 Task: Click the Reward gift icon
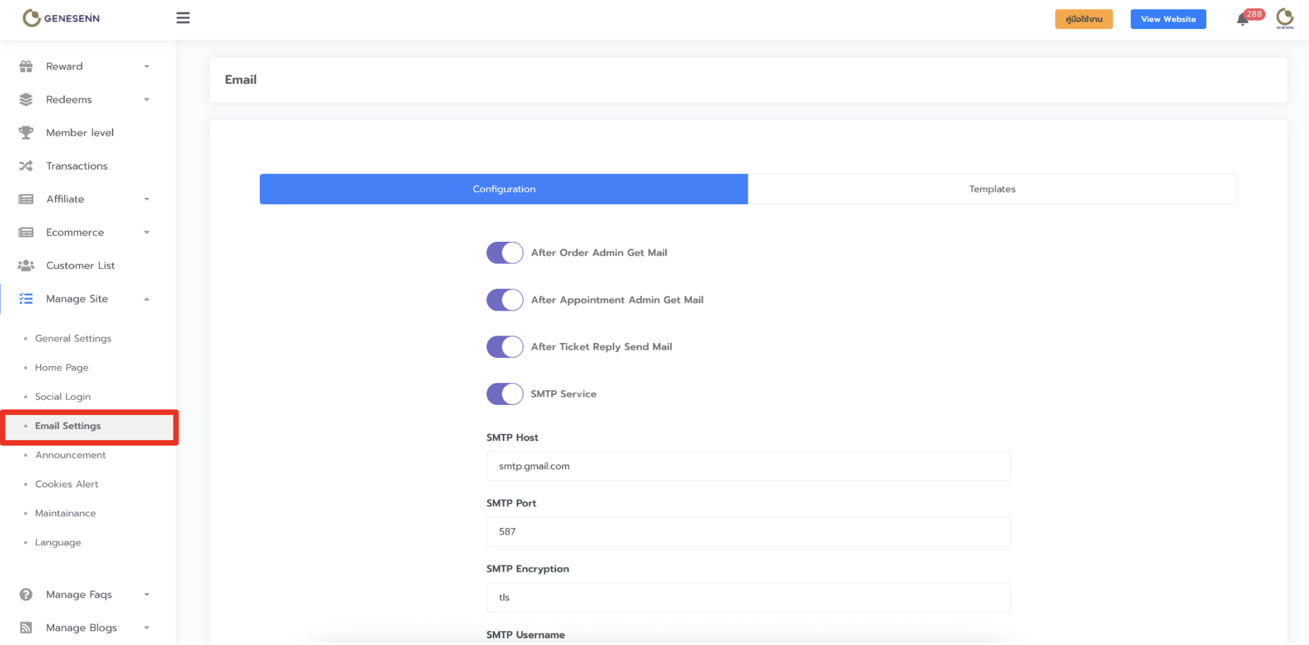tap(26, 66)
